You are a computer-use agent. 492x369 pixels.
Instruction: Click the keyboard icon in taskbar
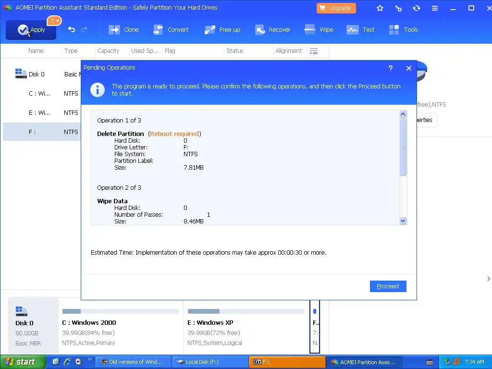[x=430, y=362]
